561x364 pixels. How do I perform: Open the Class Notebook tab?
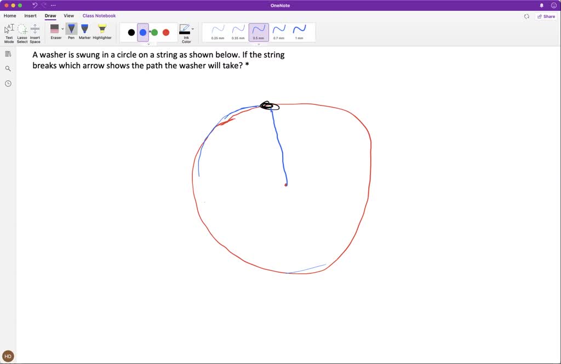pos(99,16)
